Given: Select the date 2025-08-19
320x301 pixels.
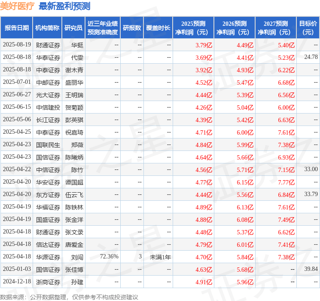Looking at the screenshot, I should pos(17,45).
